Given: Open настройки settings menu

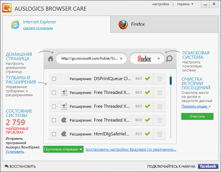Looking at the screenshot, I should (161, 4).
